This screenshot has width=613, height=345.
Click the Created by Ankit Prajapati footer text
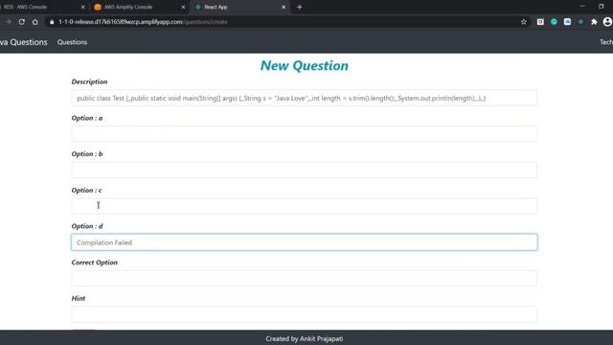pyautogui.click(x=305, y=338)
